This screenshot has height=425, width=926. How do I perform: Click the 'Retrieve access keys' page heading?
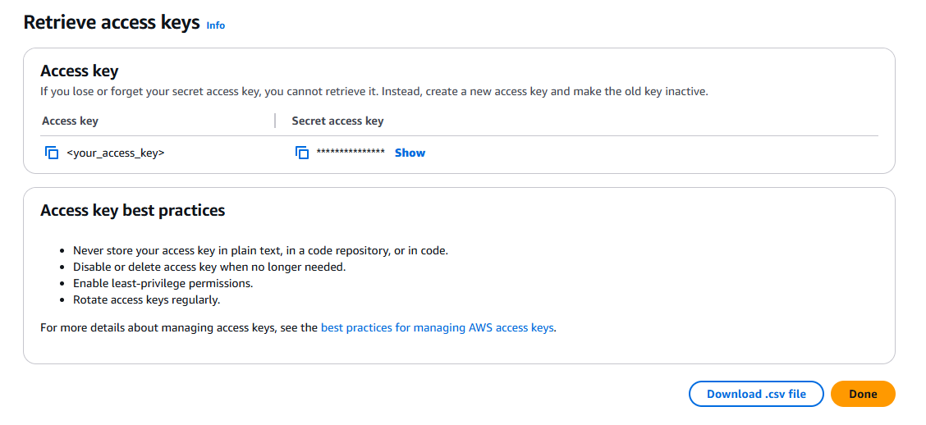(x=112, y=23)
